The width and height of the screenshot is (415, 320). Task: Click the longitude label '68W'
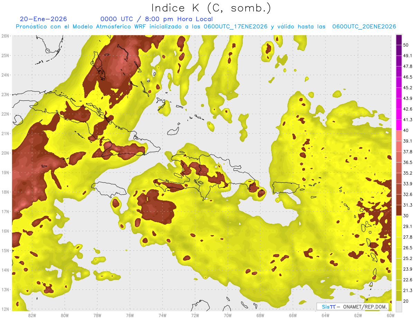pos(260,315)
